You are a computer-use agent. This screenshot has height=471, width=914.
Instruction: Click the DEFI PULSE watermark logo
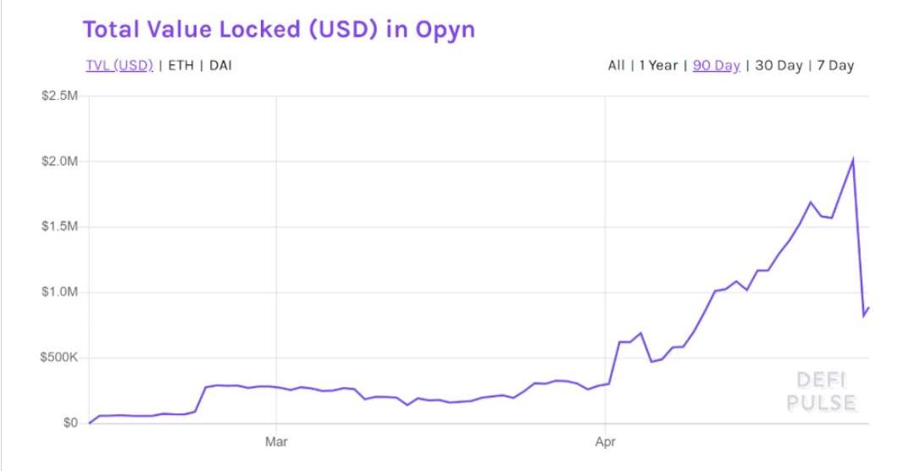point(820,391)
